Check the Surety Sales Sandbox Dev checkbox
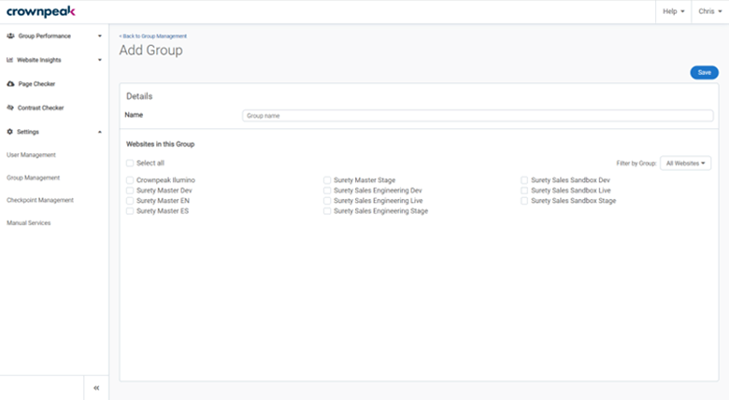This screenshot has width=729, height=400. (x=524, y=180)
